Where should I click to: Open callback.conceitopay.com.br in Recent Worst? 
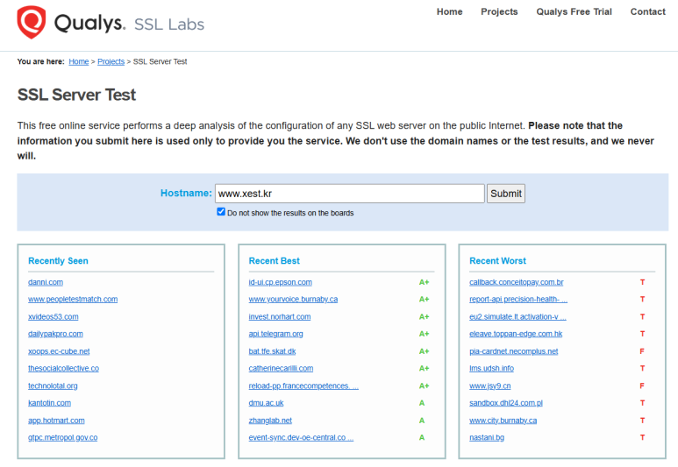pos(517,282)
